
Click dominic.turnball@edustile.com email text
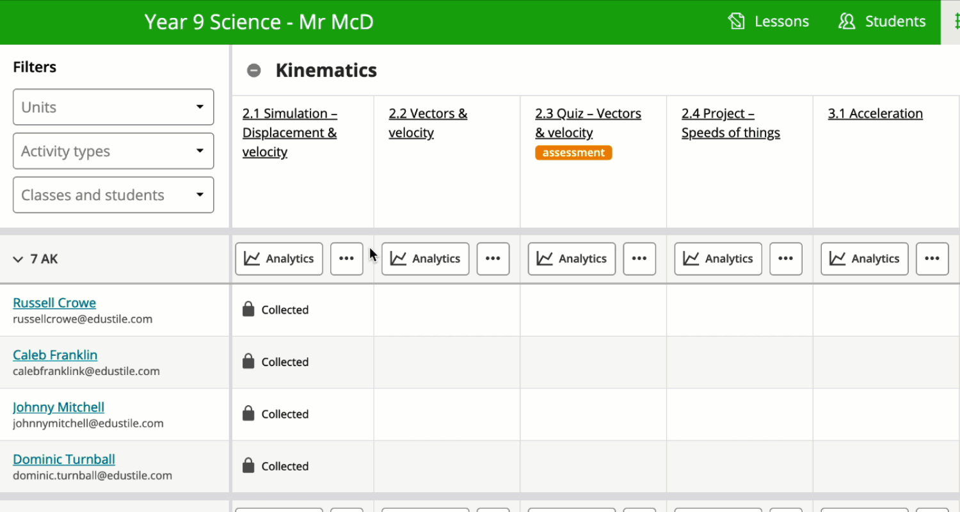click(93, 476)
